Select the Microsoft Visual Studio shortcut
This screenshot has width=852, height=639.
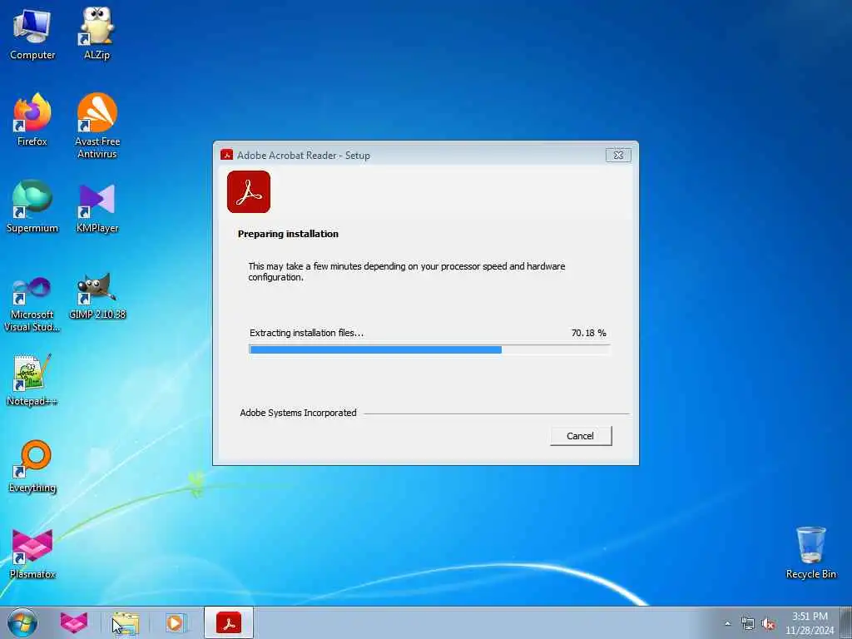tap(32, 305)
